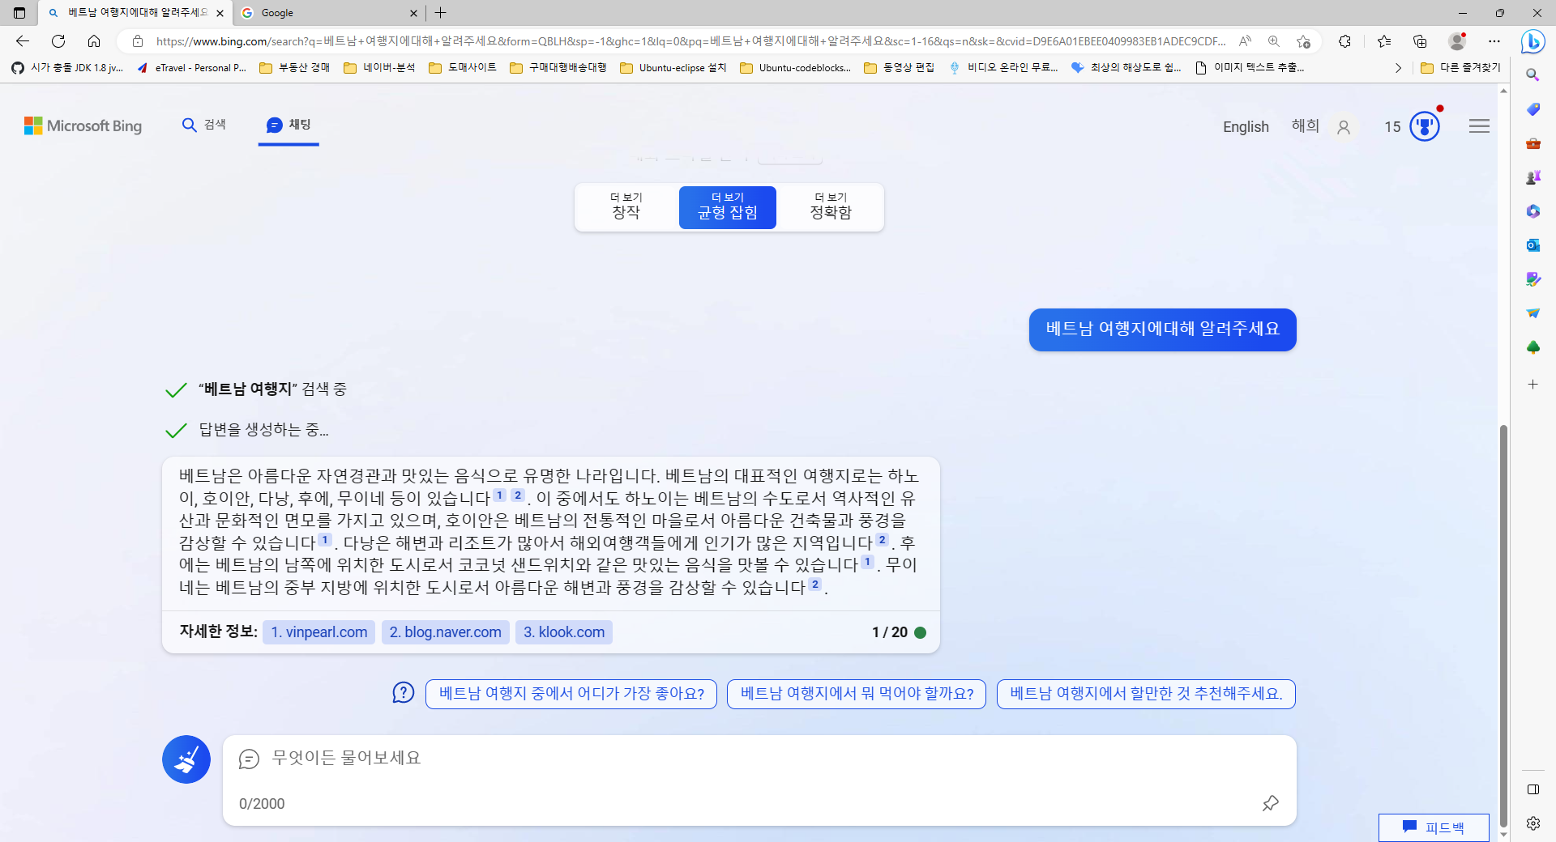
Task: Open klook.com source link
Action: (564, 632)
